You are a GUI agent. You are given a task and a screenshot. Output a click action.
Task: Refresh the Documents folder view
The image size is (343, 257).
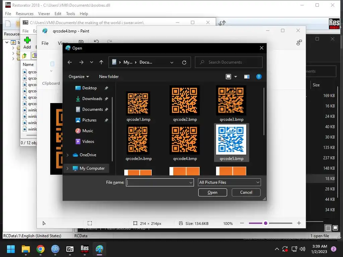pos(184,63)
